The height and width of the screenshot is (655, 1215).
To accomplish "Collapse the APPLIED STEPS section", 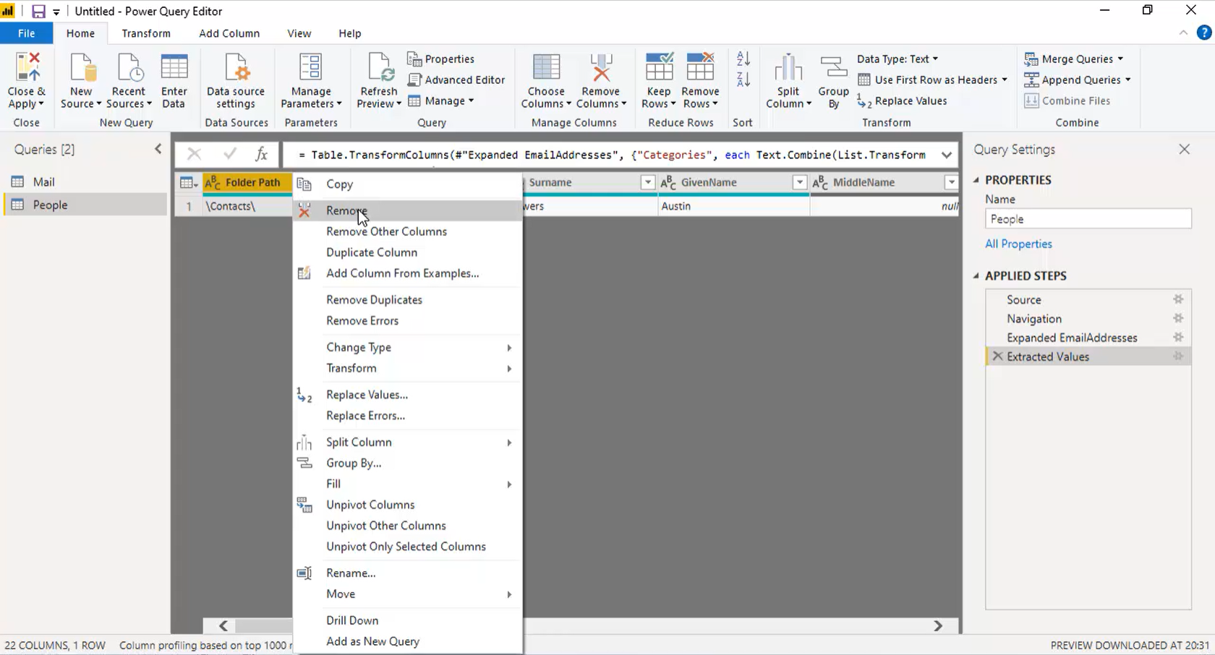I will pyautogui.click(x=976, y=276).
